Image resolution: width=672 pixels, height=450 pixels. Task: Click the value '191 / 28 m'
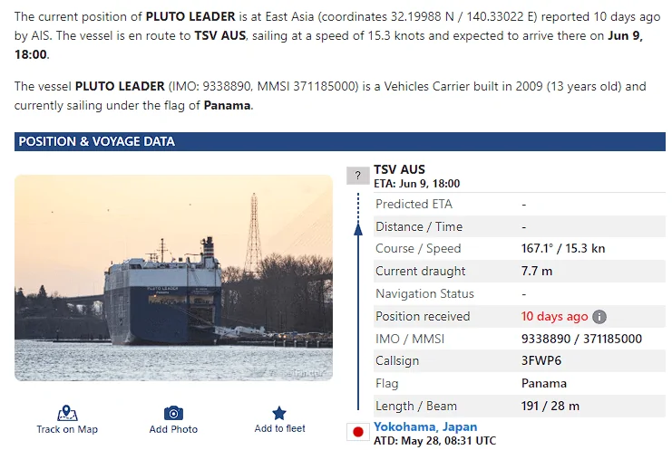(550, 406)
